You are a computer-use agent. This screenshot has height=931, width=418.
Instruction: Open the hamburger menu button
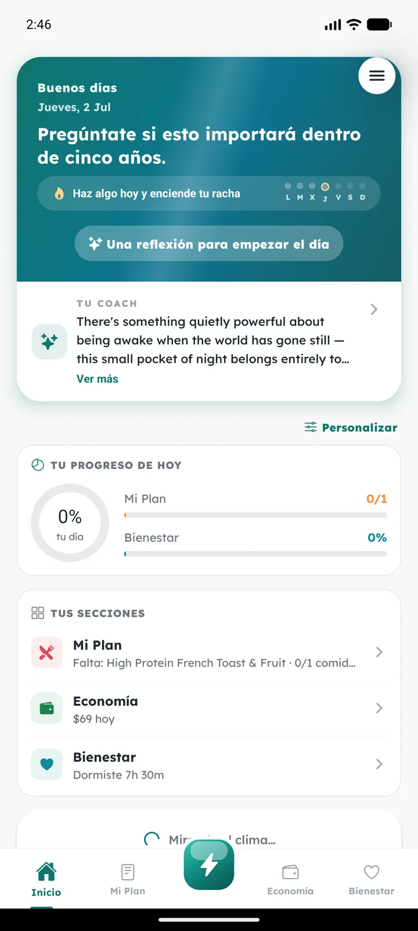(x=377, y=76)
